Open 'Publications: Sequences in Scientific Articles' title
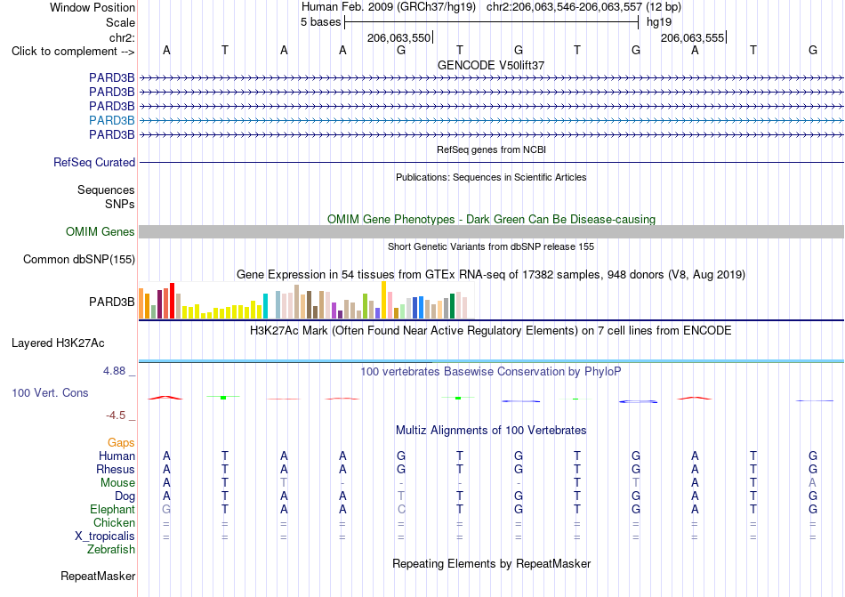The height and width of the screenshot is (597, 845). click(491, 177)
